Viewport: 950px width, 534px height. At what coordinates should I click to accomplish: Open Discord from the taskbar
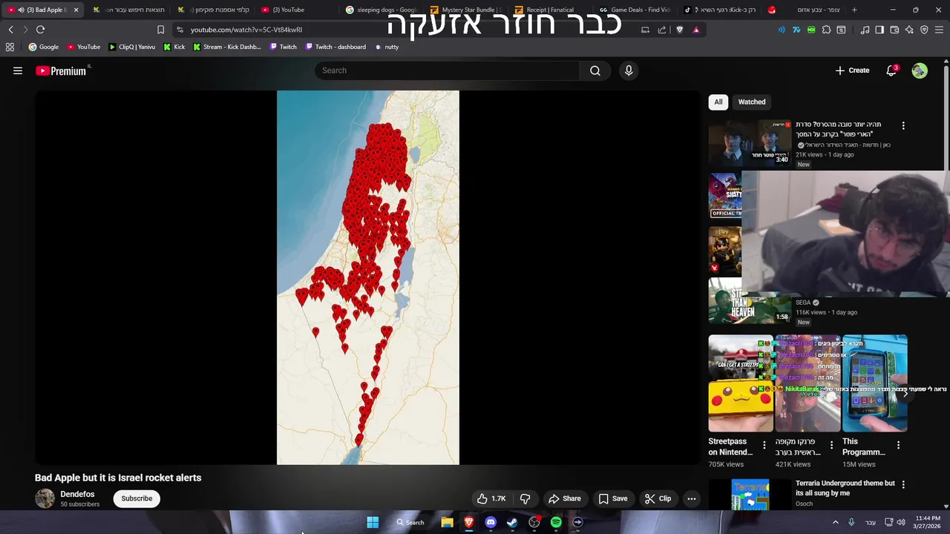tap(491, 522)
